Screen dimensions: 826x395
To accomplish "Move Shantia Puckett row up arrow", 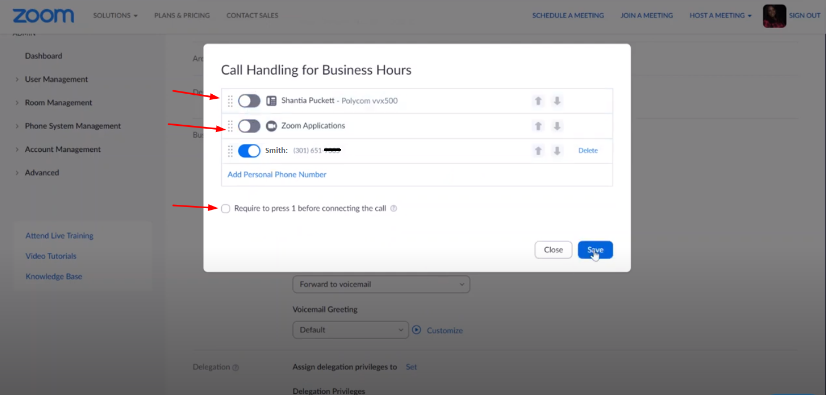I will coord(538,101).
